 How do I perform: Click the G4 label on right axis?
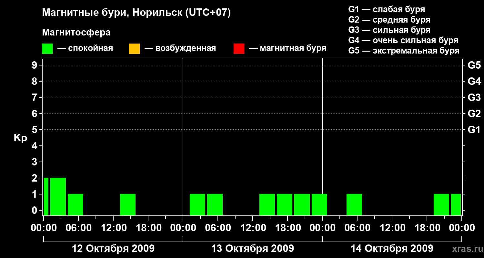(474, 81)
